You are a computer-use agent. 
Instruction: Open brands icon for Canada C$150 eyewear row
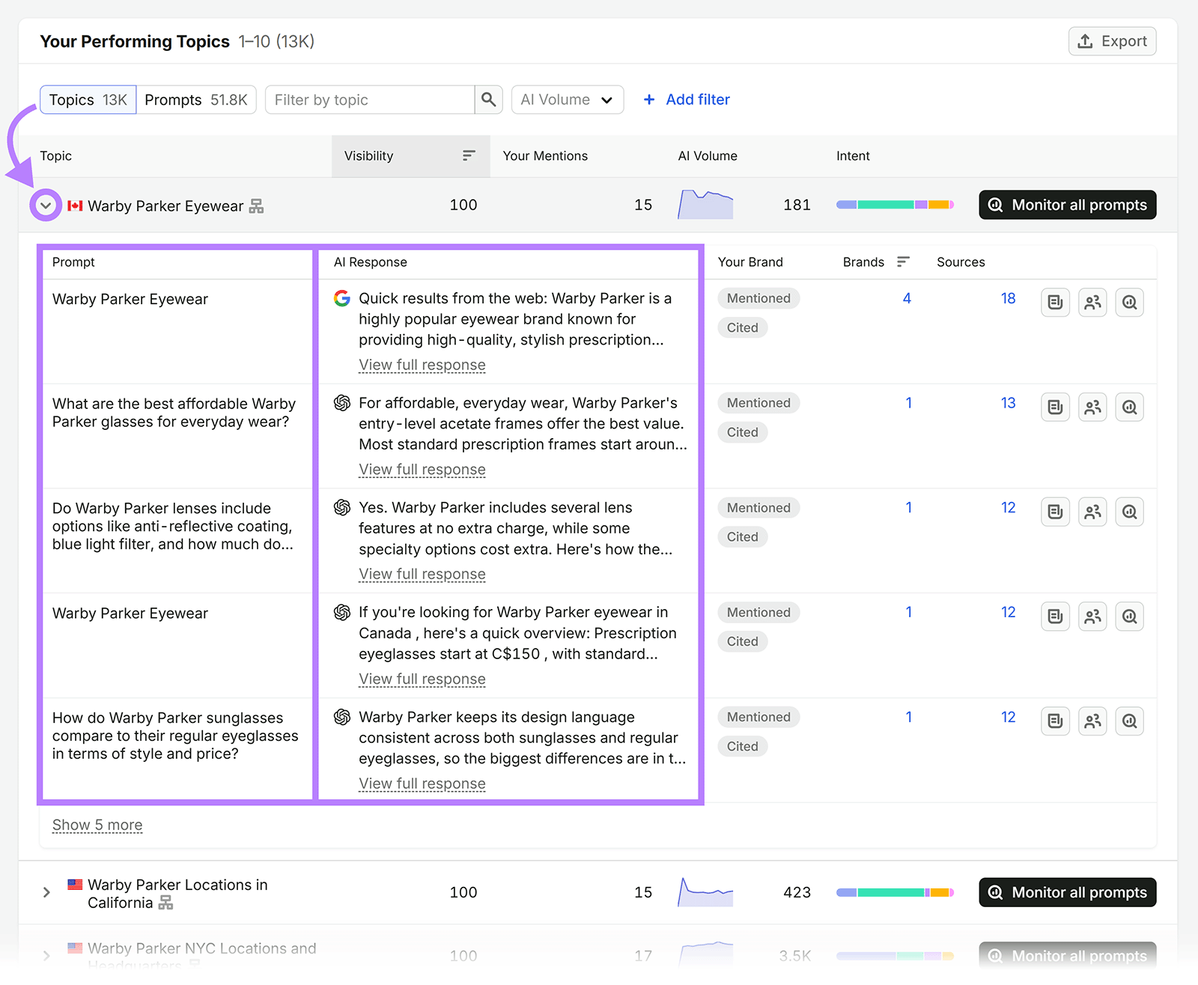click(x=1092, y=616)
